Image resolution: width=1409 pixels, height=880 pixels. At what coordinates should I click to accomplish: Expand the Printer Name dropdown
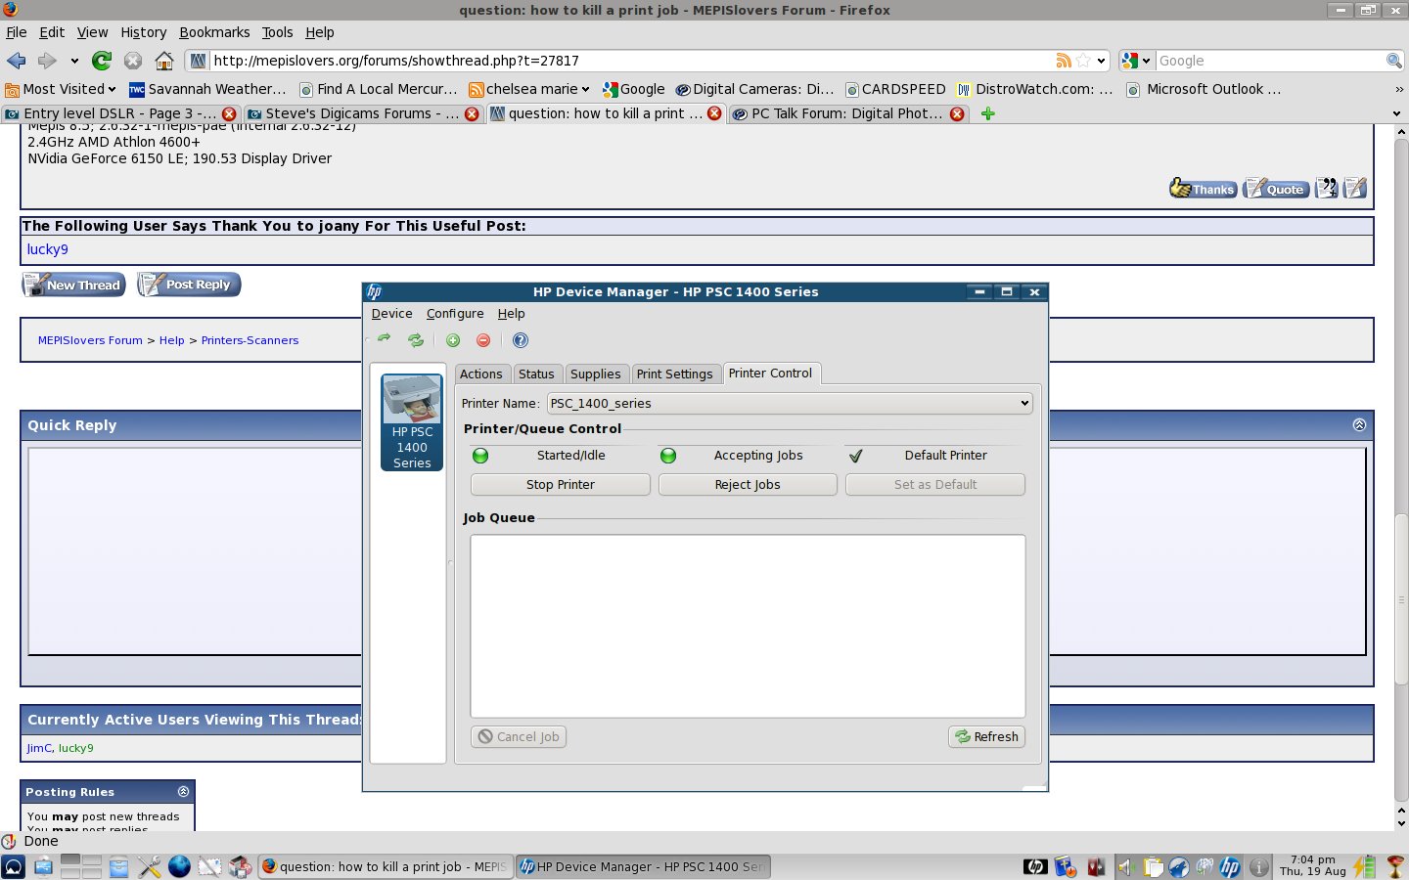[x=790, y=403]
